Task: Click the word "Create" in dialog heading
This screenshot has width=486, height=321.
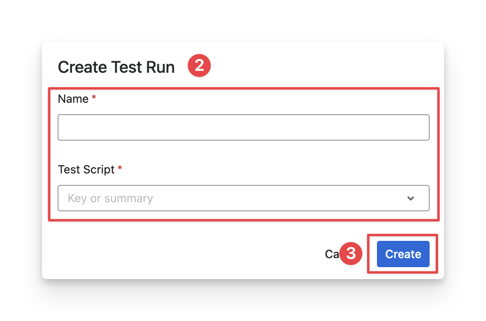Action: click(81, 67)
